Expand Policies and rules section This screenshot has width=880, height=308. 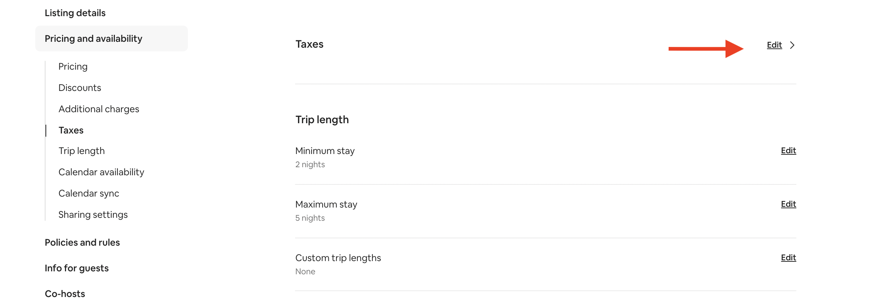[x=82, y=243]
